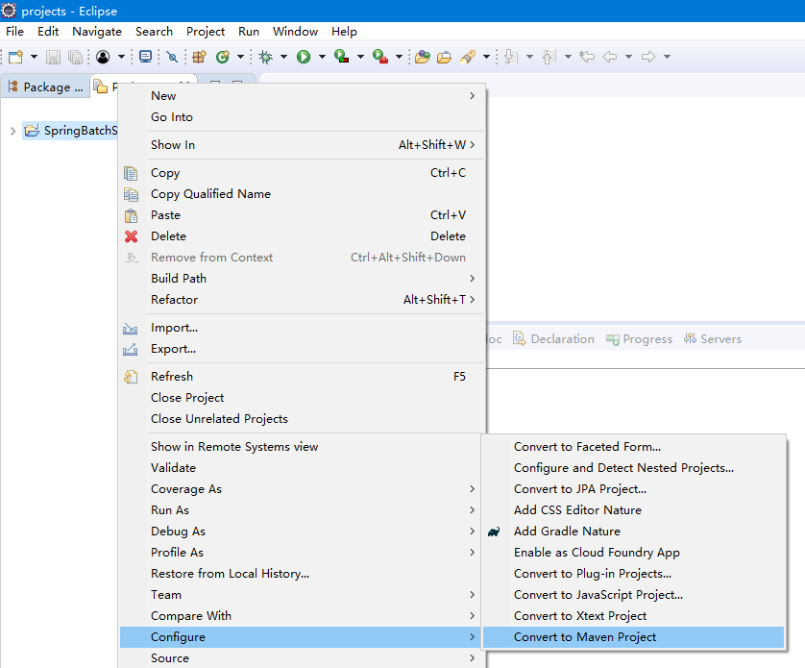Open dropdown next to the user icon
Screen dimensions: 805x668
pyautogui.click(x=121, y=57)
